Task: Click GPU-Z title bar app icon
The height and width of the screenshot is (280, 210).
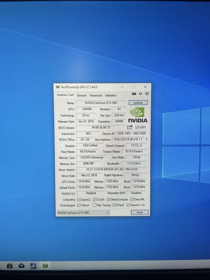Action: click(58, 87)
